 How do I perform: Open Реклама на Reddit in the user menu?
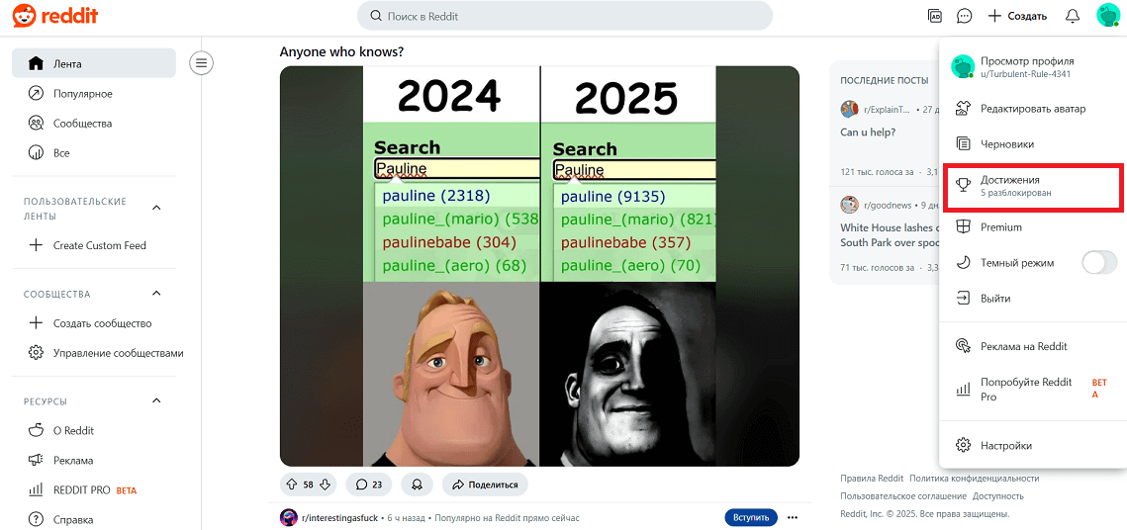[x=1032, y=346]
